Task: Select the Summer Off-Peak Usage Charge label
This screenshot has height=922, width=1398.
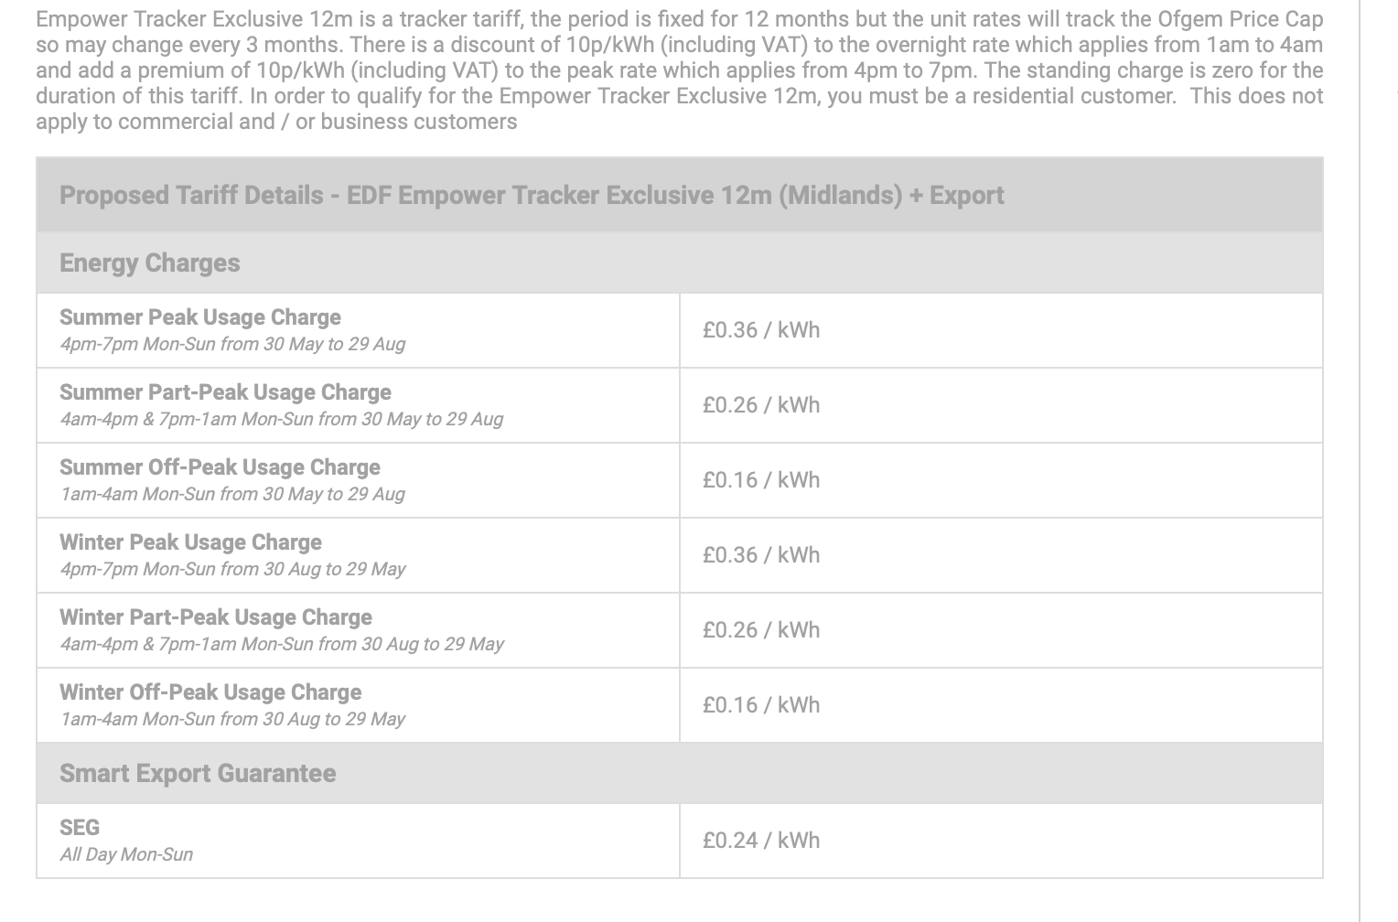Action: pyautogui.click(x=220, y=467)
